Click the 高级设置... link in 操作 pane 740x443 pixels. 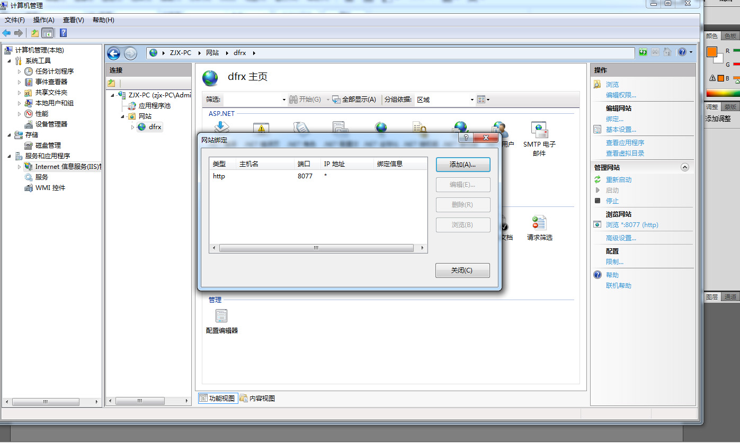(621, 238)
